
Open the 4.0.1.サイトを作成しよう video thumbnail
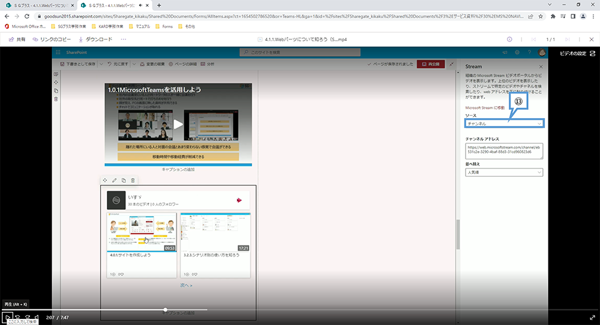[x=142, y=232]
